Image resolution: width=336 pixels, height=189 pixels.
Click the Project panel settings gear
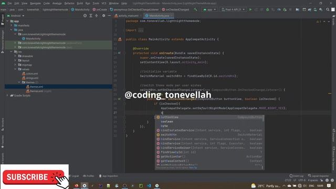point(104,16)
